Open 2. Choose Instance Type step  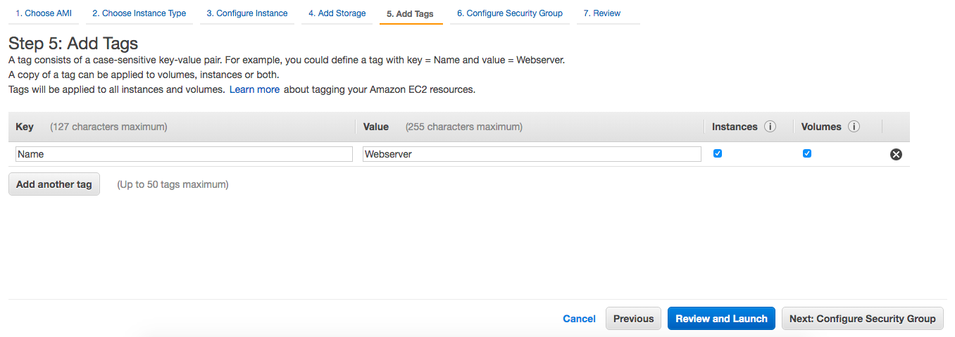coord(139,13)
